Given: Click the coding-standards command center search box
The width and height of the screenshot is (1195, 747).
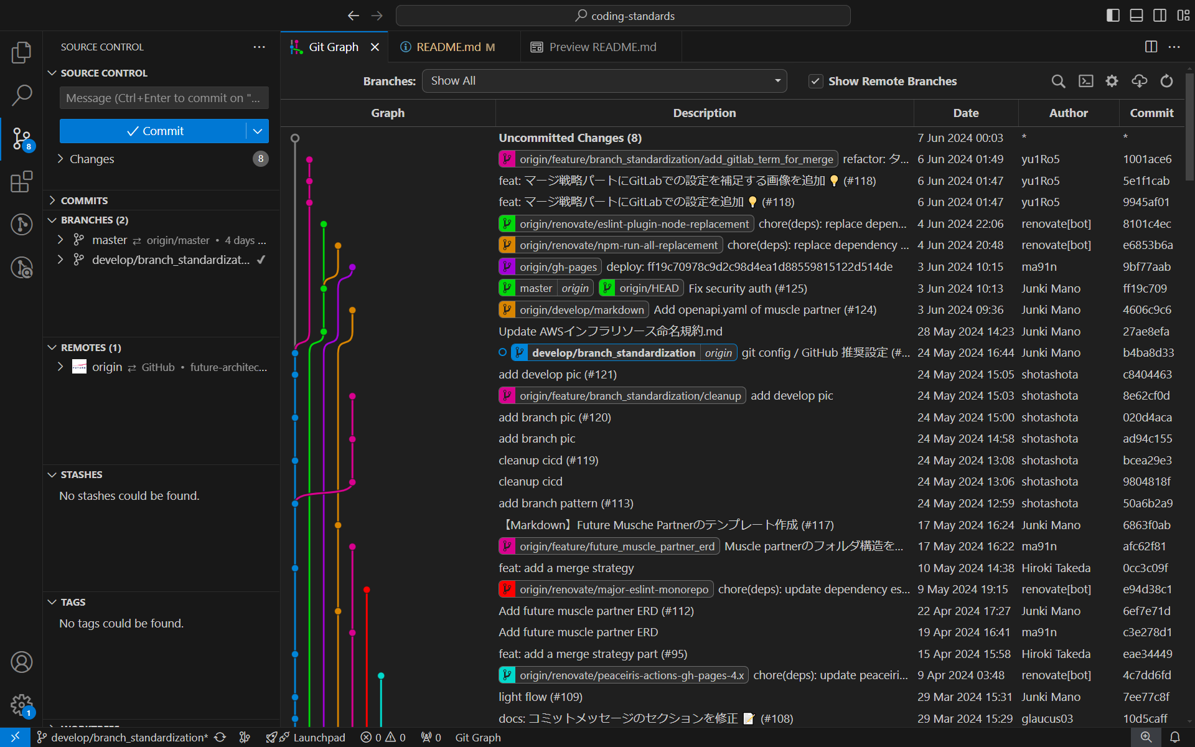Looking at the screenshot, I should 623,16.
